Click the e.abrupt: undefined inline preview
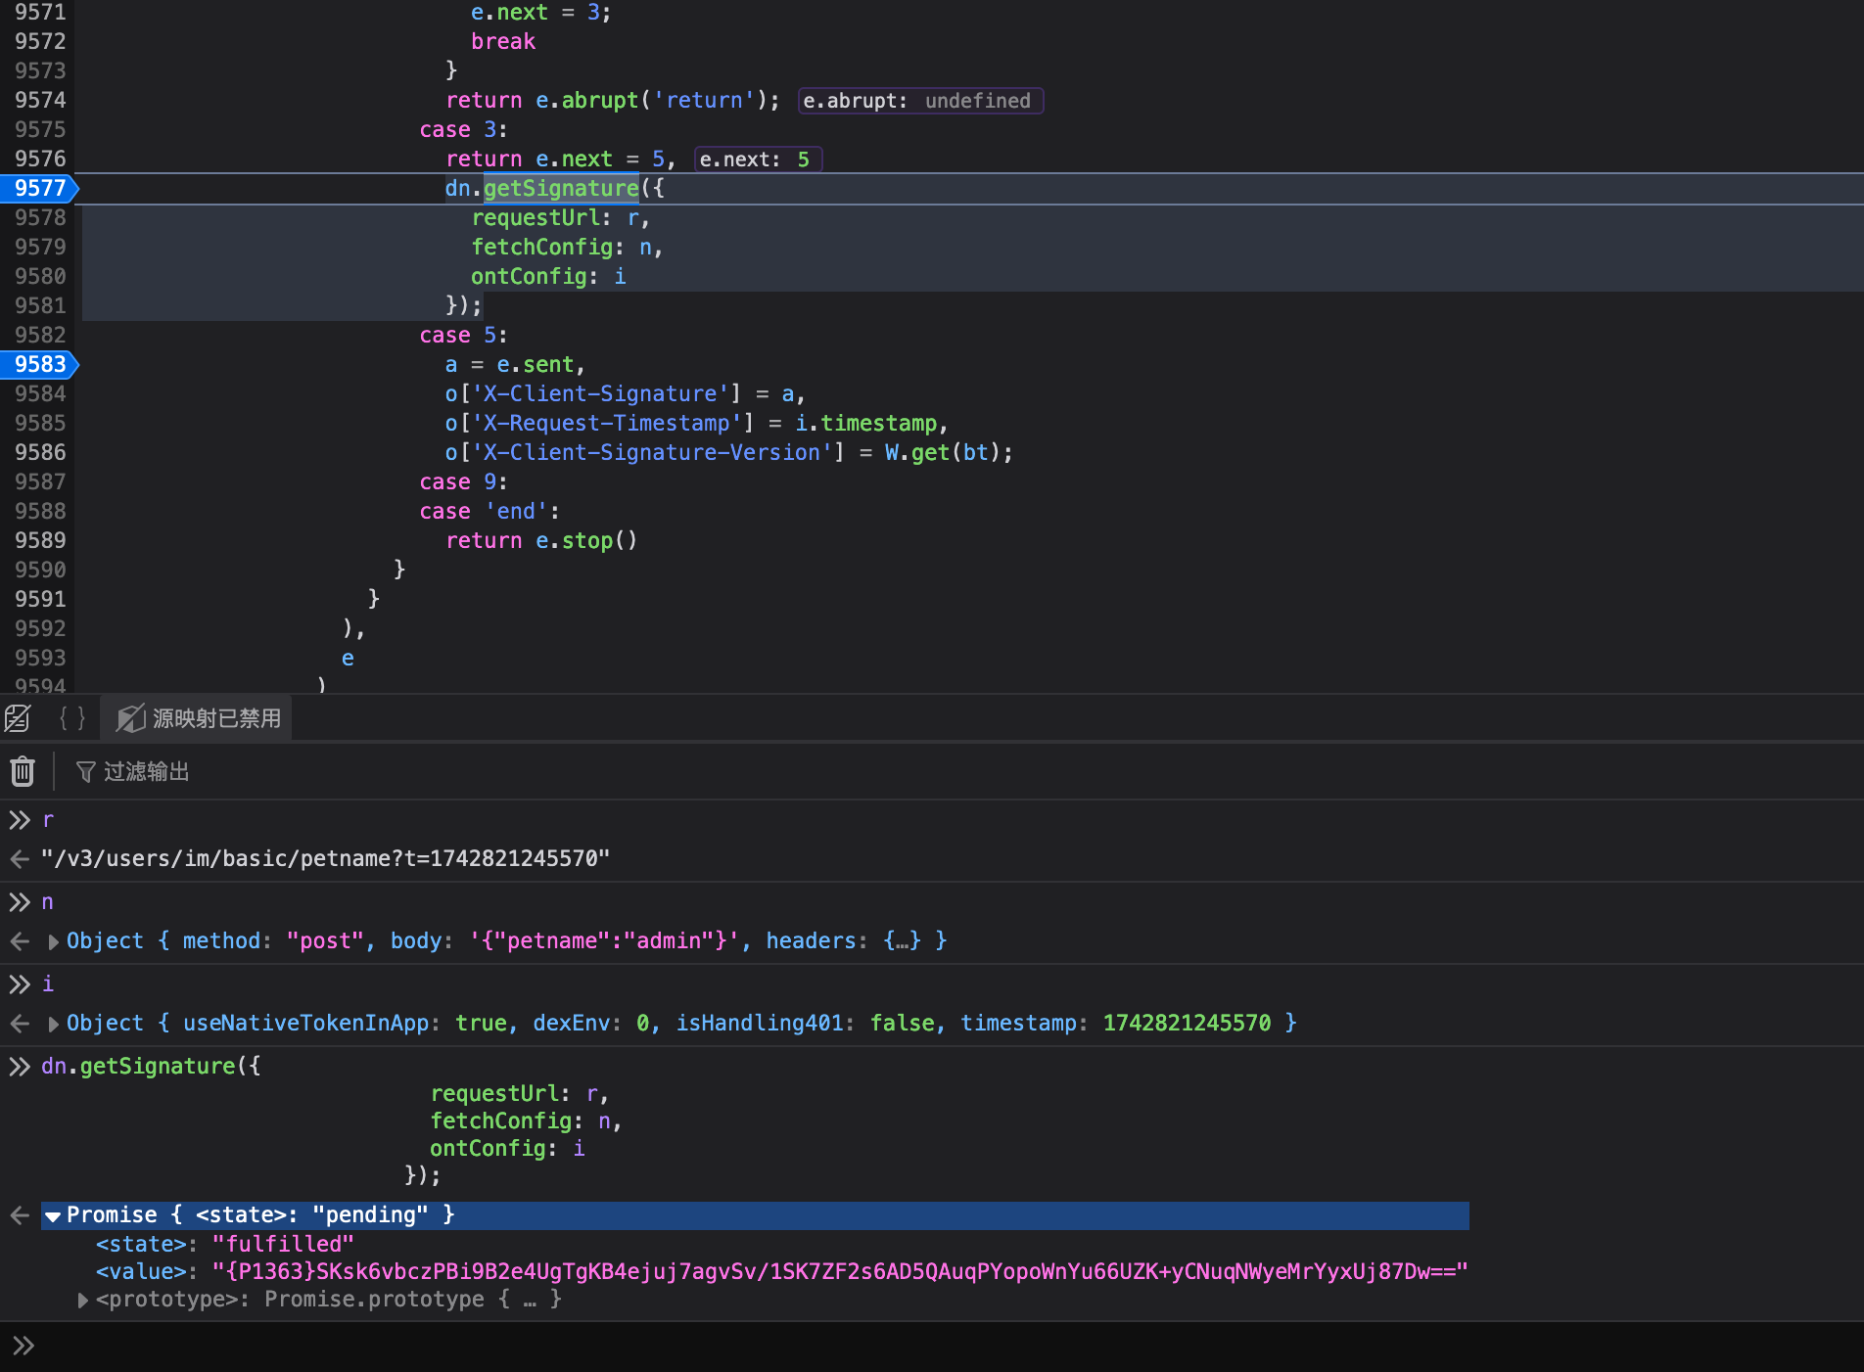The width and height of the screenshot is (1864, 1372). pyautogui.click(x=920, y=101)
